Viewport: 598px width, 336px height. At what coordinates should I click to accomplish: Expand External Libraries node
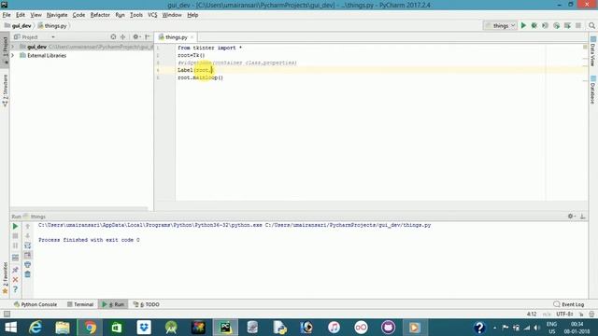[13, 56]
